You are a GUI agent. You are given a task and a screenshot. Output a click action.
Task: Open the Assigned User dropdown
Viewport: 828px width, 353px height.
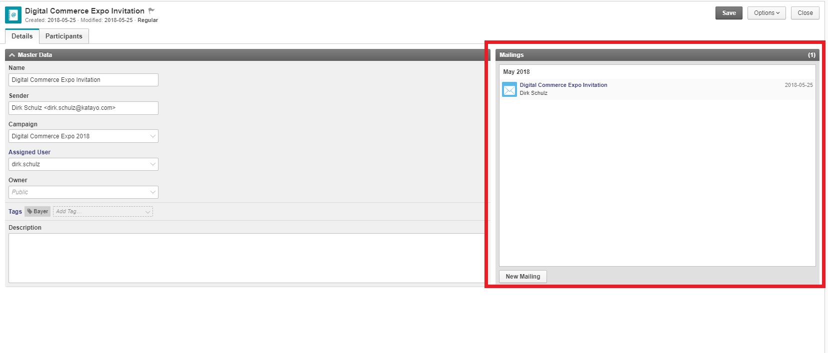tap(152, 164)
